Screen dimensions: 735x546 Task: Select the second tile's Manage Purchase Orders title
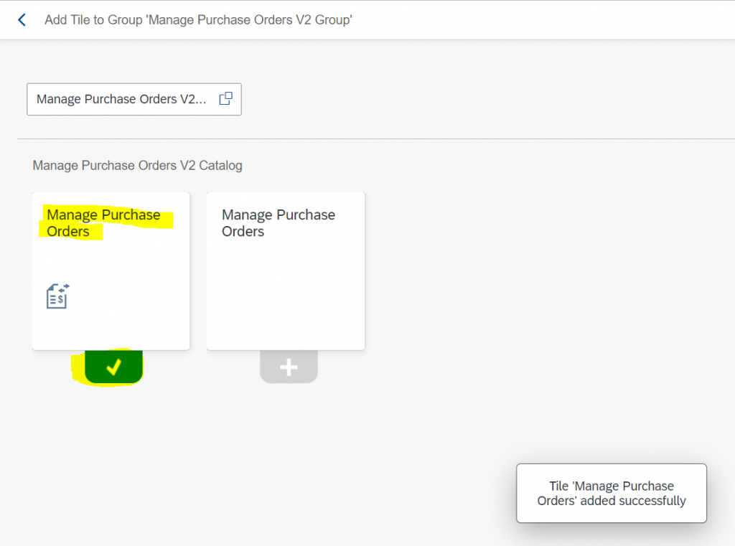point(278,223)
